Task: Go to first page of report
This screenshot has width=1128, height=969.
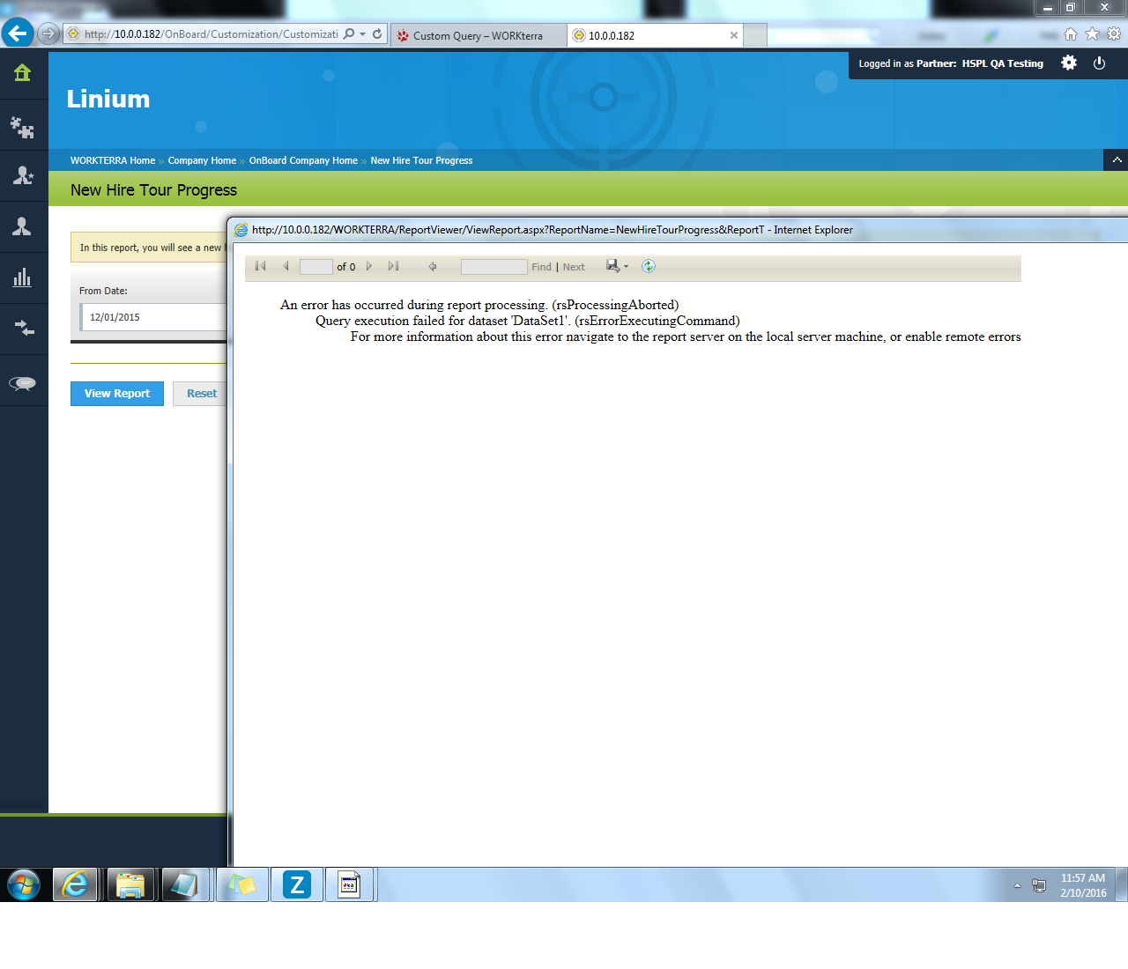Action: [x=261, y=266]
